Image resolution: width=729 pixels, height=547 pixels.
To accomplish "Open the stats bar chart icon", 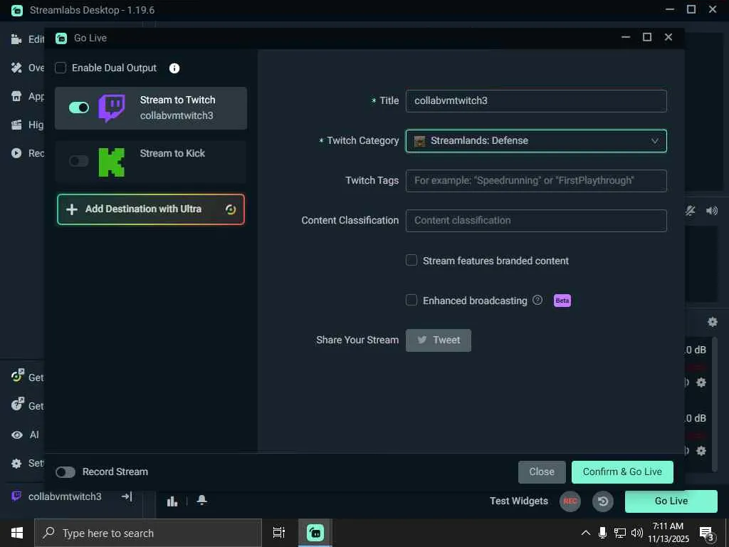I will [x=172, y=501].
